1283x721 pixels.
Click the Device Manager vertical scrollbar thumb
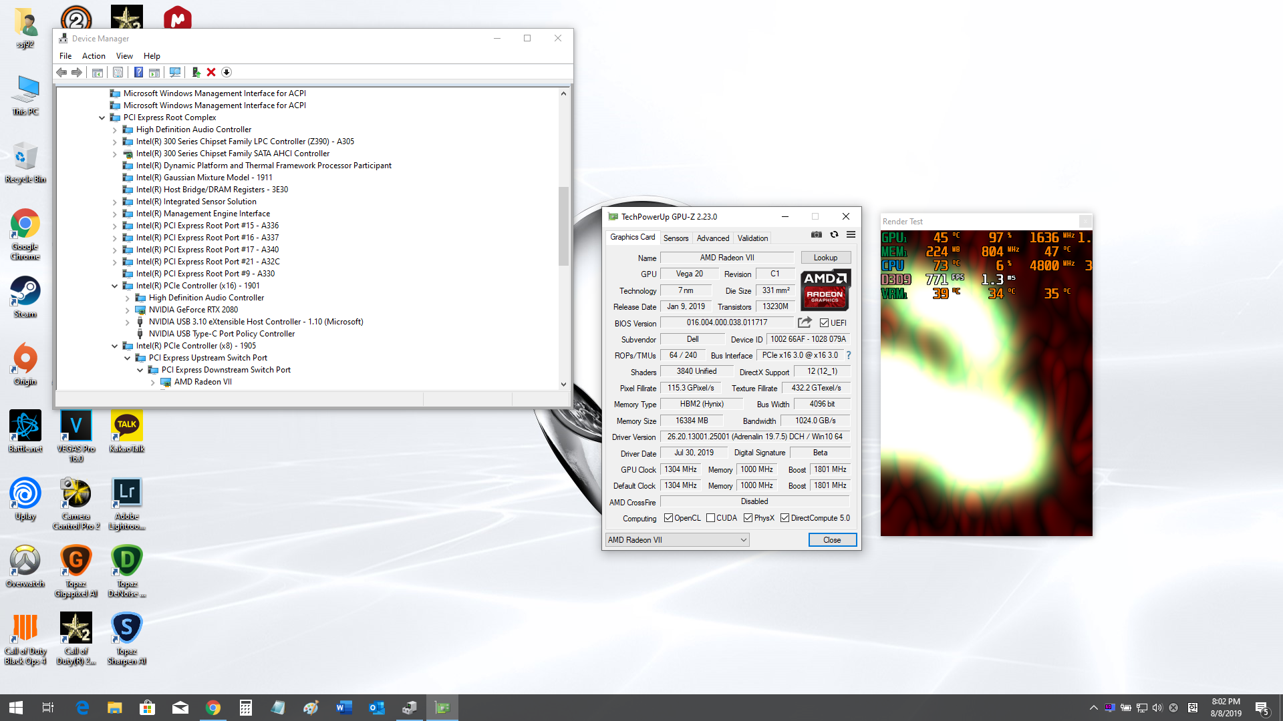point(563,226)
